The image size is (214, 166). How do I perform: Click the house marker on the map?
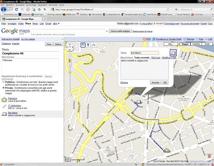(166, 150)
